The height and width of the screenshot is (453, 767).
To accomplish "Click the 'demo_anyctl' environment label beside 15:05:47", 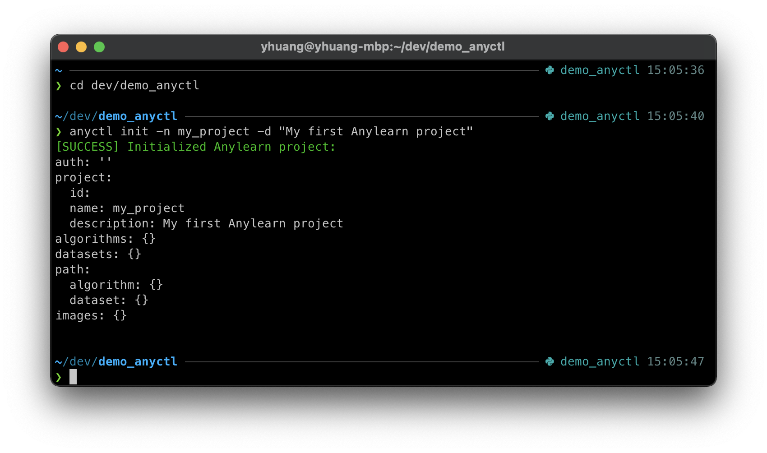I will (x=600, y=362).
